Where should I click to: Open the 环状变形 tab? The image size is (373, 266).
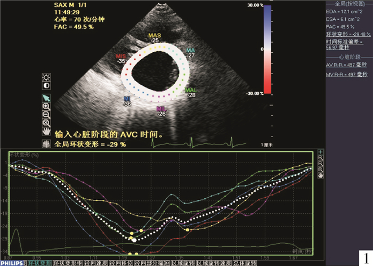point(39,263)
